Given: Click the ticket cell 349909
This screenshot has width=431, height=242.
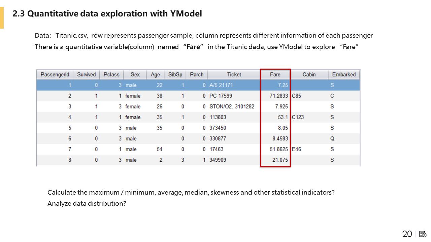Looking at the screenshot, I should tap(218, 160).
